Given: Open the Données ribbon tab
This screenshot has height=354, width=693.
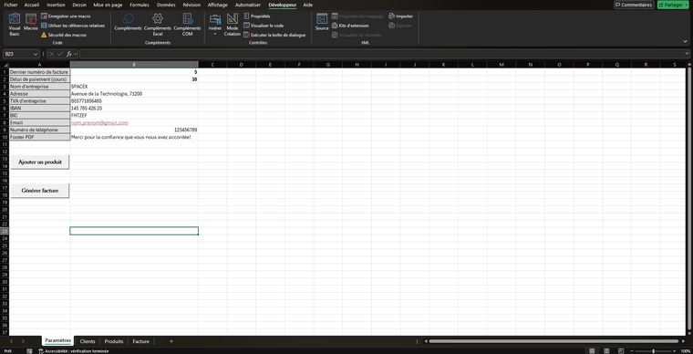Looking at the screenshot, I should (x=166, y=5).
